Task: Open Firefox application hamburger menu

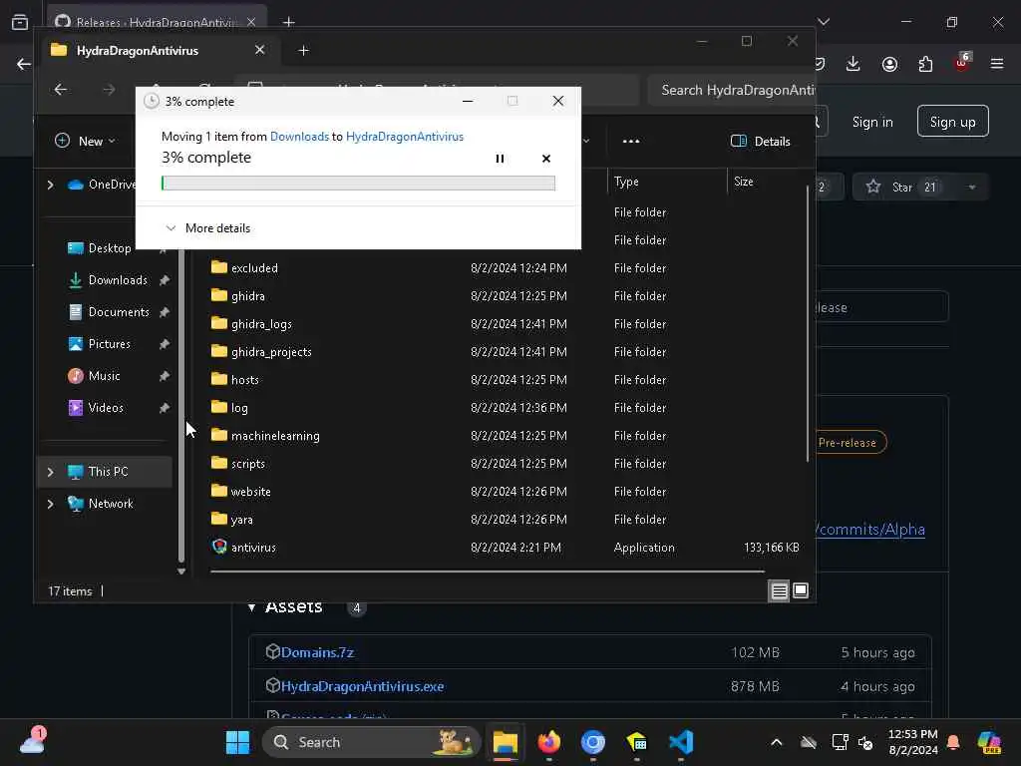Action: (996, 63)
